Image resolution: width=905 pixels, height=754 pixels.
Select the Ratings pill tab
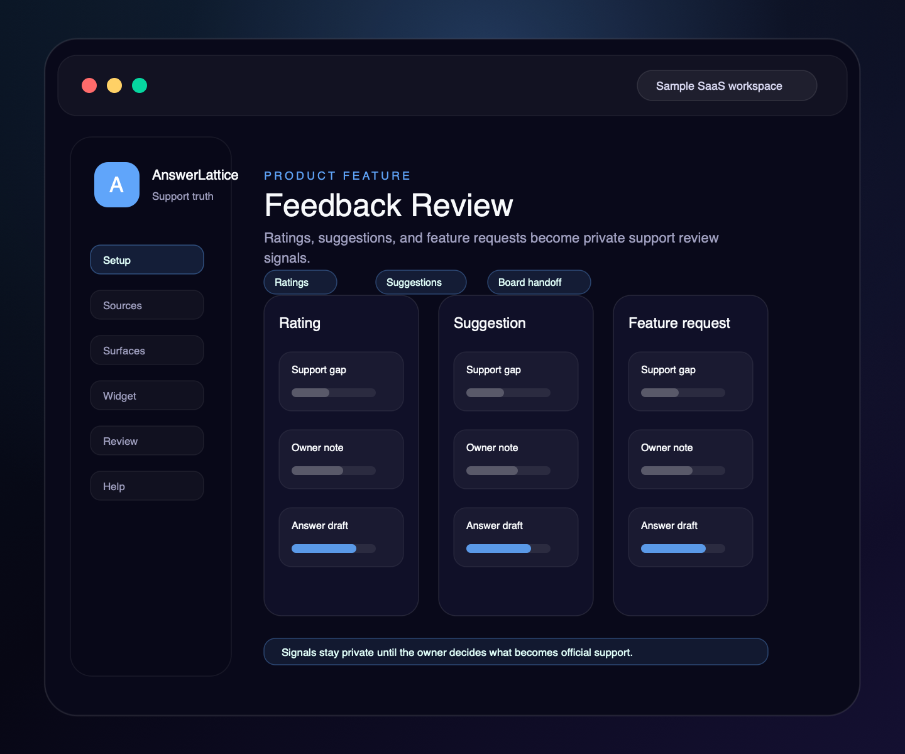300,282
